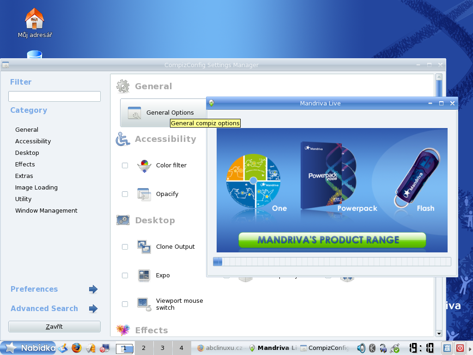The height and width of the screenshot is (355, 473).
Task: Click the blue car-shaped tray icon
Action: tap(383, 349)
